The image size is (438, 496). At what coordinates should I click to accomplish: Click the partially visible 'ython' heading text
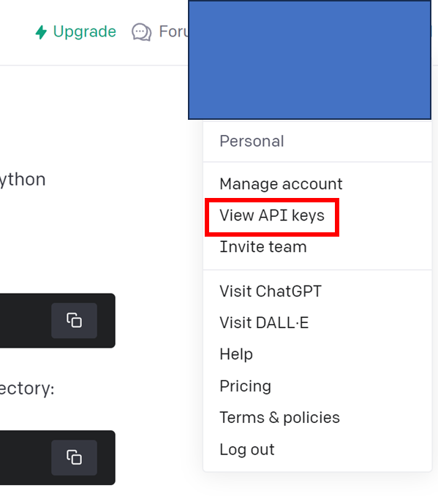click(x=23, y=180)
